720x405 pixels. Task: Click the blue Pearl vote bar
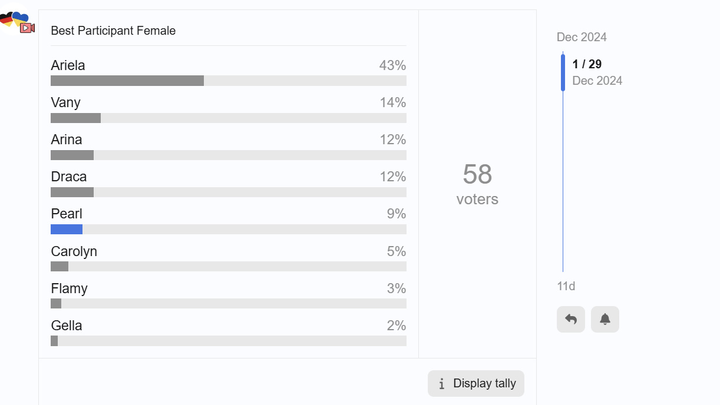click(x=67, y=230)
